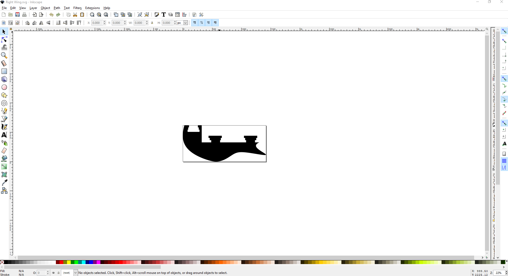This screenshot has width=508, height=276.
Task: Open the Object Properties docked tab
Action: click(494, 198)
